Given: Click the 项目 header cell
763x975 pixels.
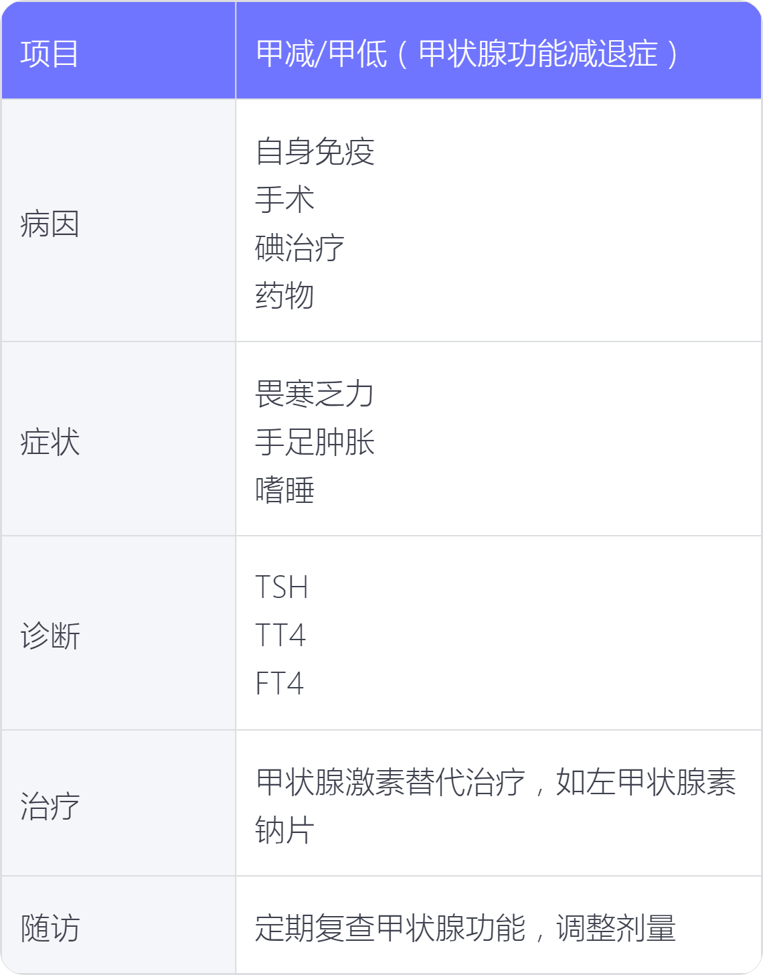Looking at the screenshot, I should [x=118, y=50].
